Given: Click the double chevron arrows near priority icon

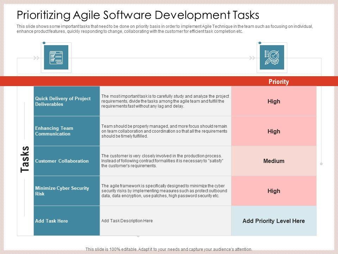Looking at the screenshot, I should 252,58.
